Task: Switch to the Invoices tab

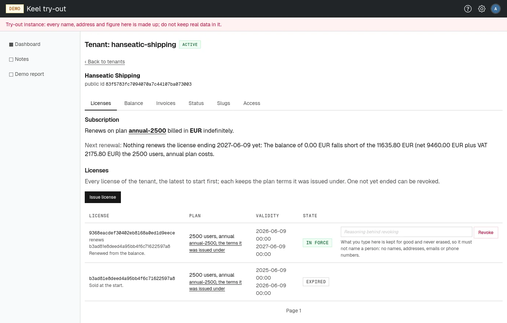Action: 166,103
